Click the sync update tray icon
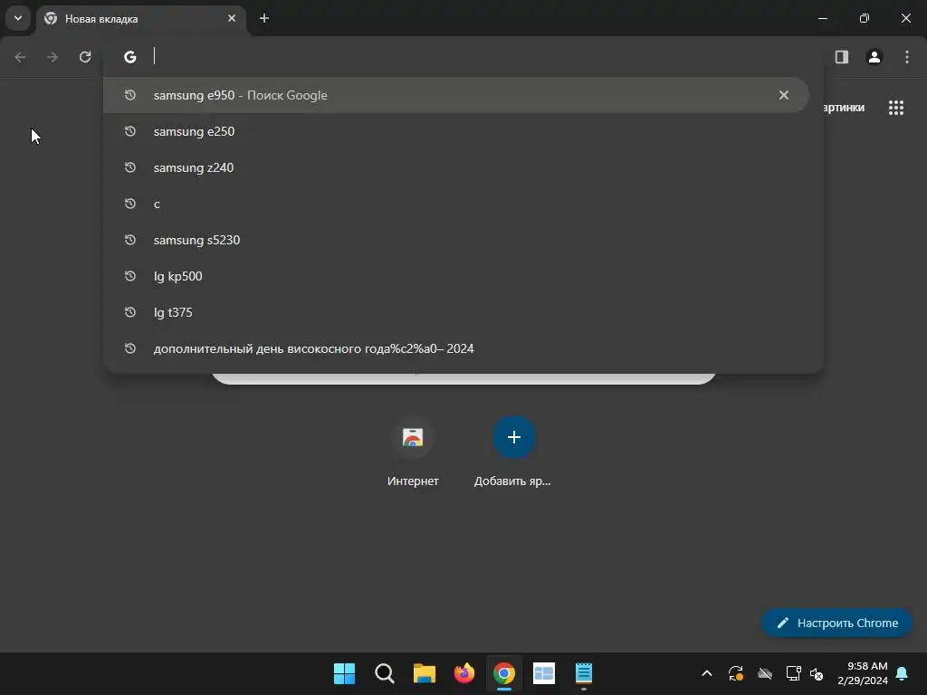Viewport: 927px width, 695px height. (x=735, y=673)
